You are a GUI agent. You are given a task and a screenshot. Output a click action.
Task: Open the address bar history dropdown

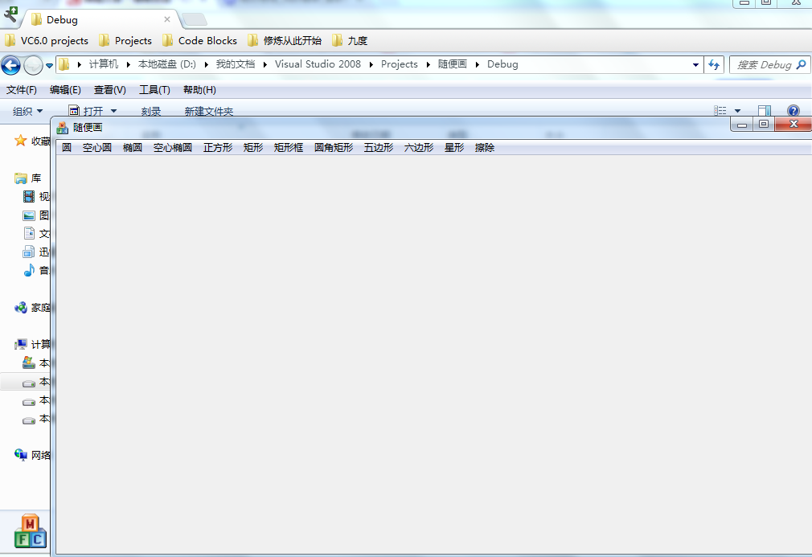click(695, 65)
